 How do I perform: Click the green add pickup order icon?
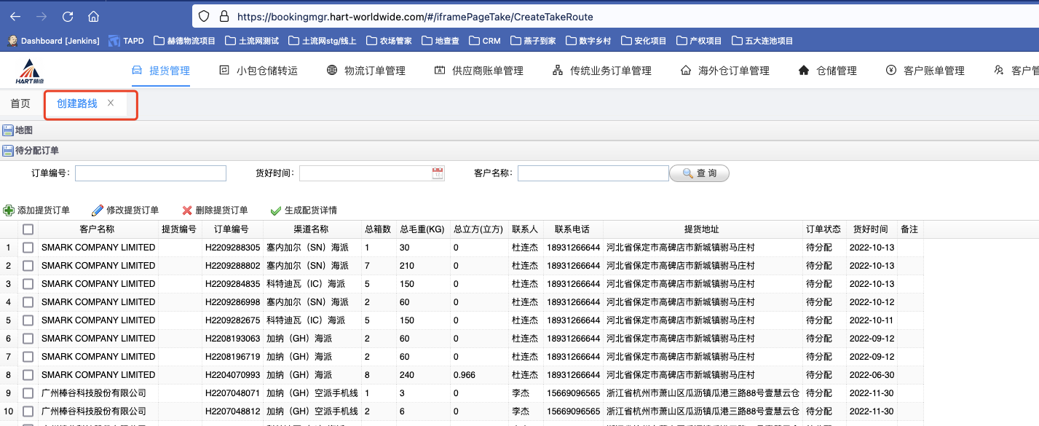point(9,210)
